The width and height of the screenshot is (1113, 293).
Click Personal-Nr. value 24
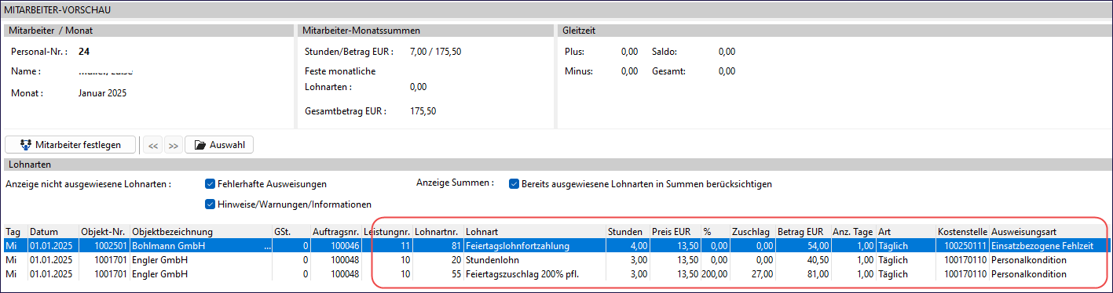(x=84, y=52)
